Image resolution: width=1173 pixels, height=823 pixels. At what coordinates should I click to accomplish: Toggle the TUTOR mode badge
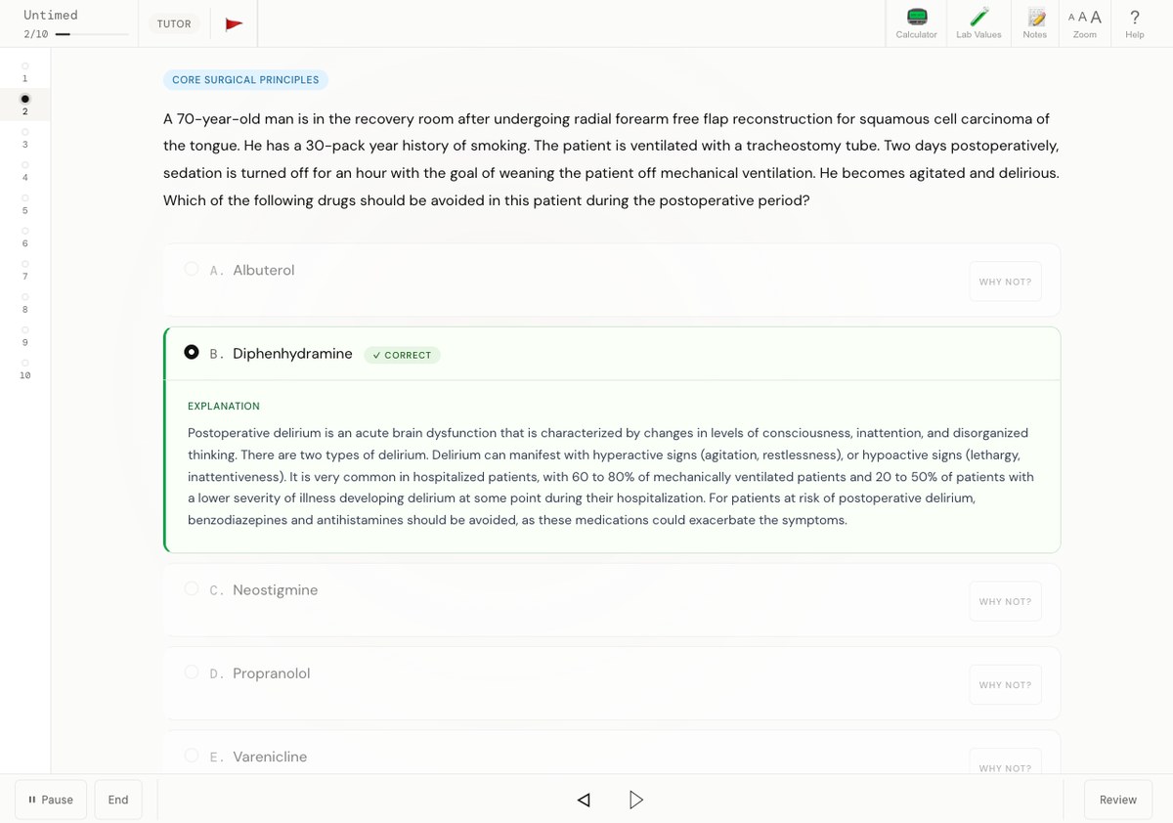click(174, 24)
